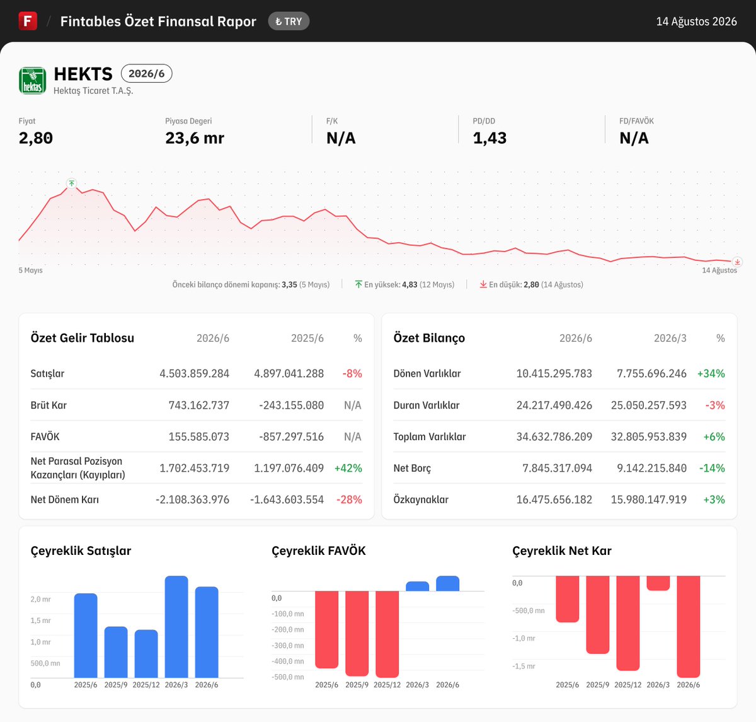Click the 5 Mayıs chart start label
756x722 pixels.
31,270
